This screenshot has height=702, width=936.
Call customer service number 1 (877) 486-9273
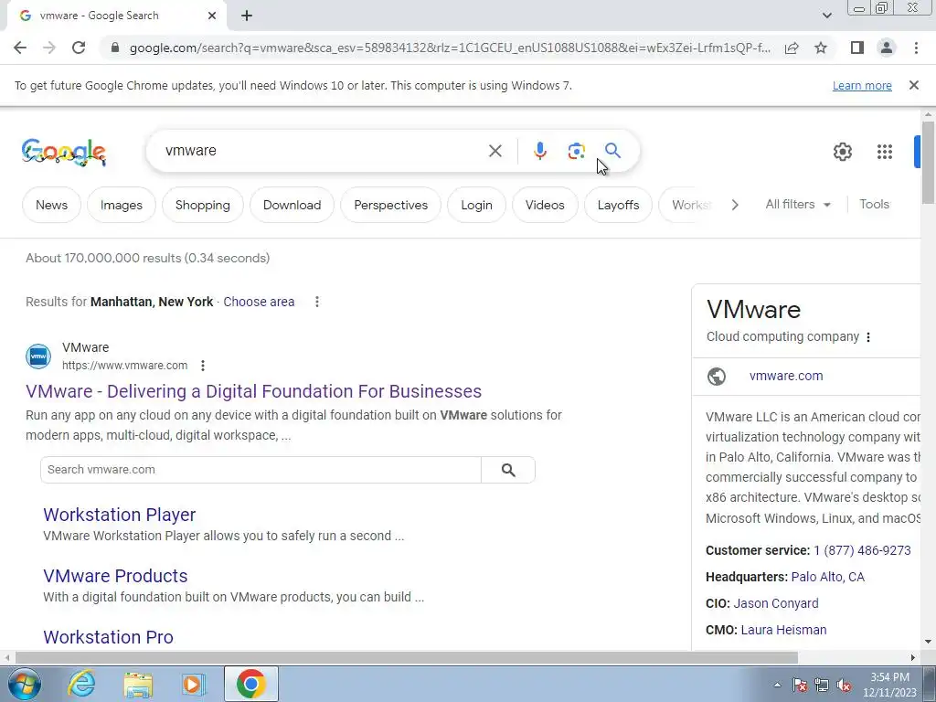(862, 550)
